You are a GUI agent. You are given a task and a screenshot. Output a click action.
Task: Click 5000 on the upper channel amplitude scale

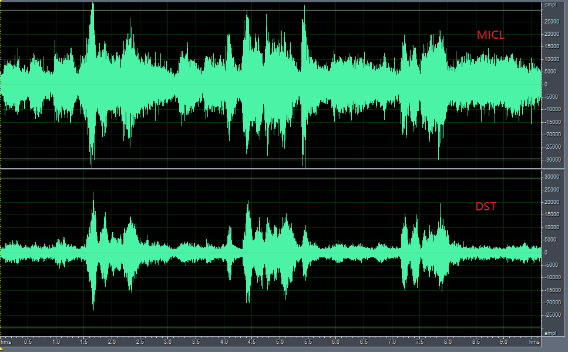[x=550, y=72]
